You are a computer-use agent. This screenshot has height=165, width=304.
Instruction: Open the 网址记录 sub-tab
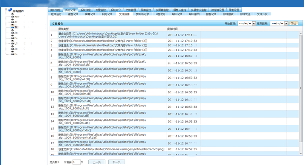(x=107, y=14)
